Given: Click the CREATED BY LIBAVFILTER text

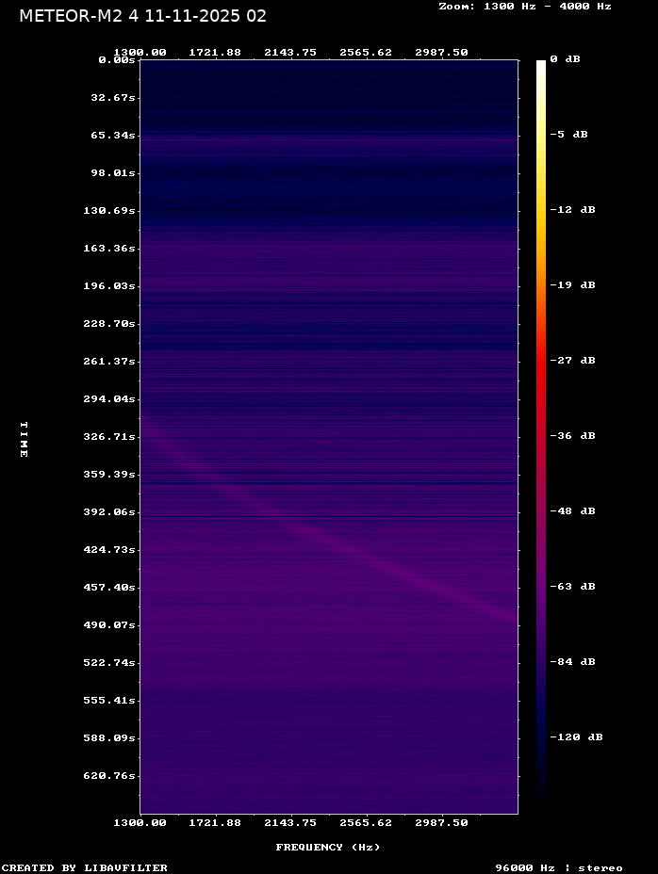Looking at the screenshot, I should pos(85,867).
